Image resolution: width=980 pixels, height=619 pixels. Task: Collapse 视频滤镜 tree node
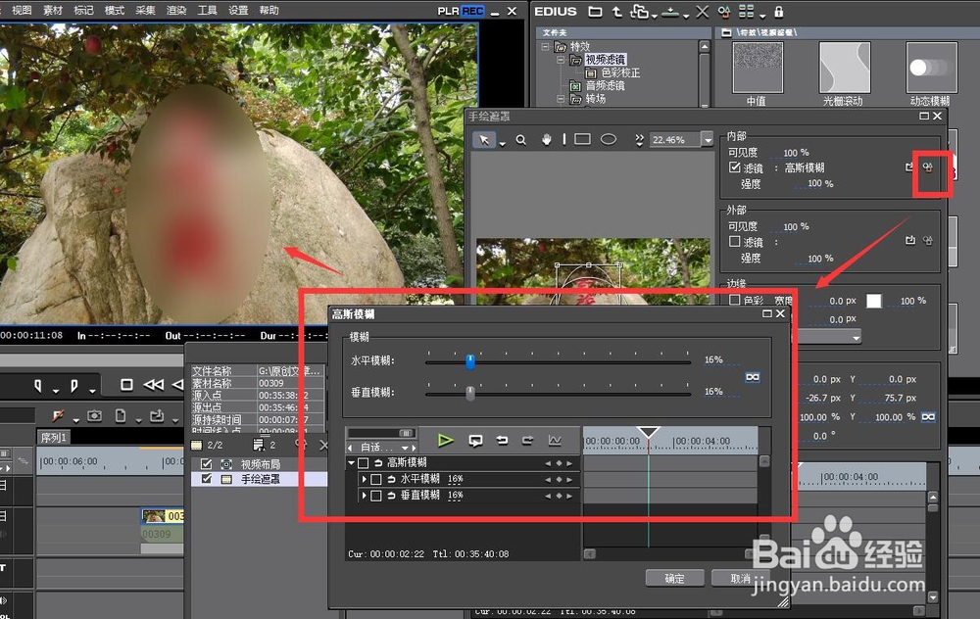(560, 60)
